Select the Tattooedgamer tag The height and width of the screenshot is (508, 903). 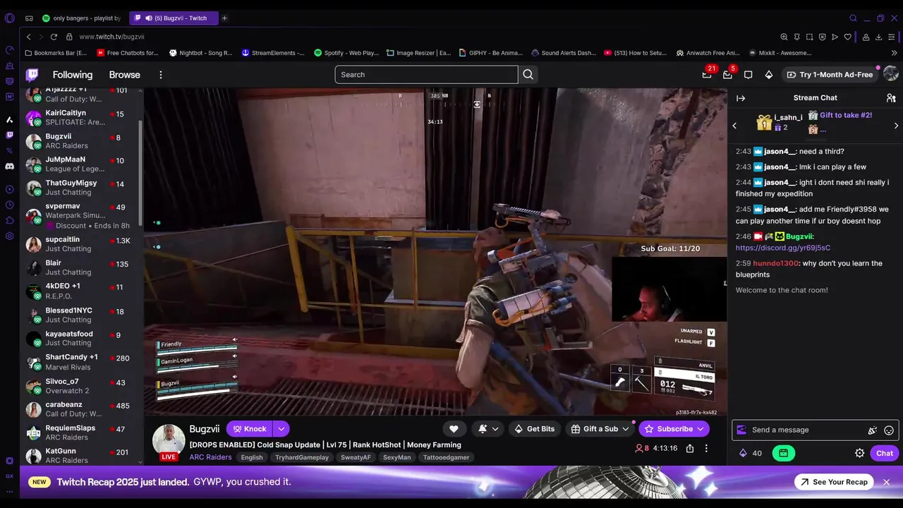click(446, 457)
